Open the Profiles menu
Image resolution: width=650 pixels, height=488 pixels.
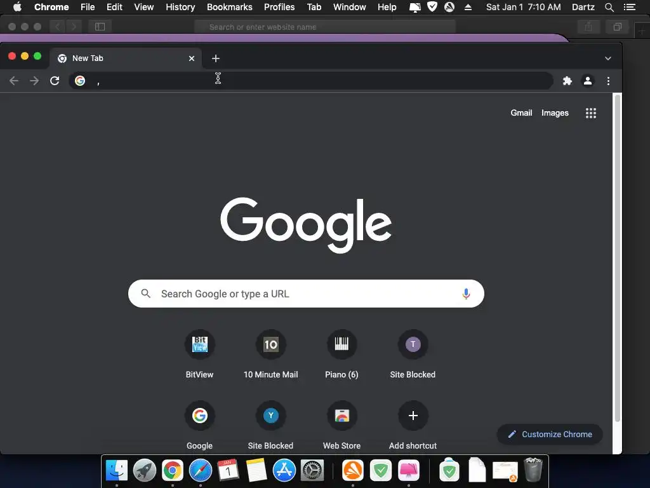click(279, 7)
